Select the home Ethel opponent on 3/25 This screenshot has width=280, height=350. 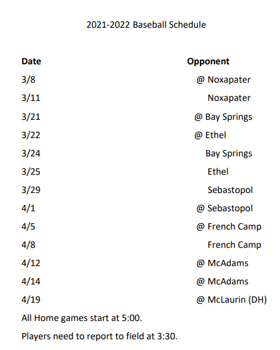[x=218, y=172]
